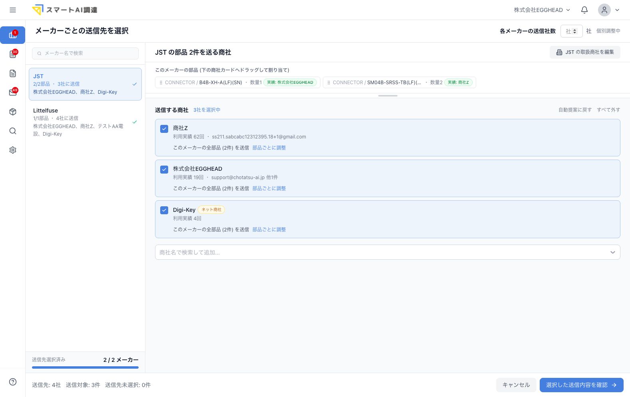This screenshot has height=397, width=630.
Task: Open the sidebar list icon with badge 30
Action: tap(13, 54)
